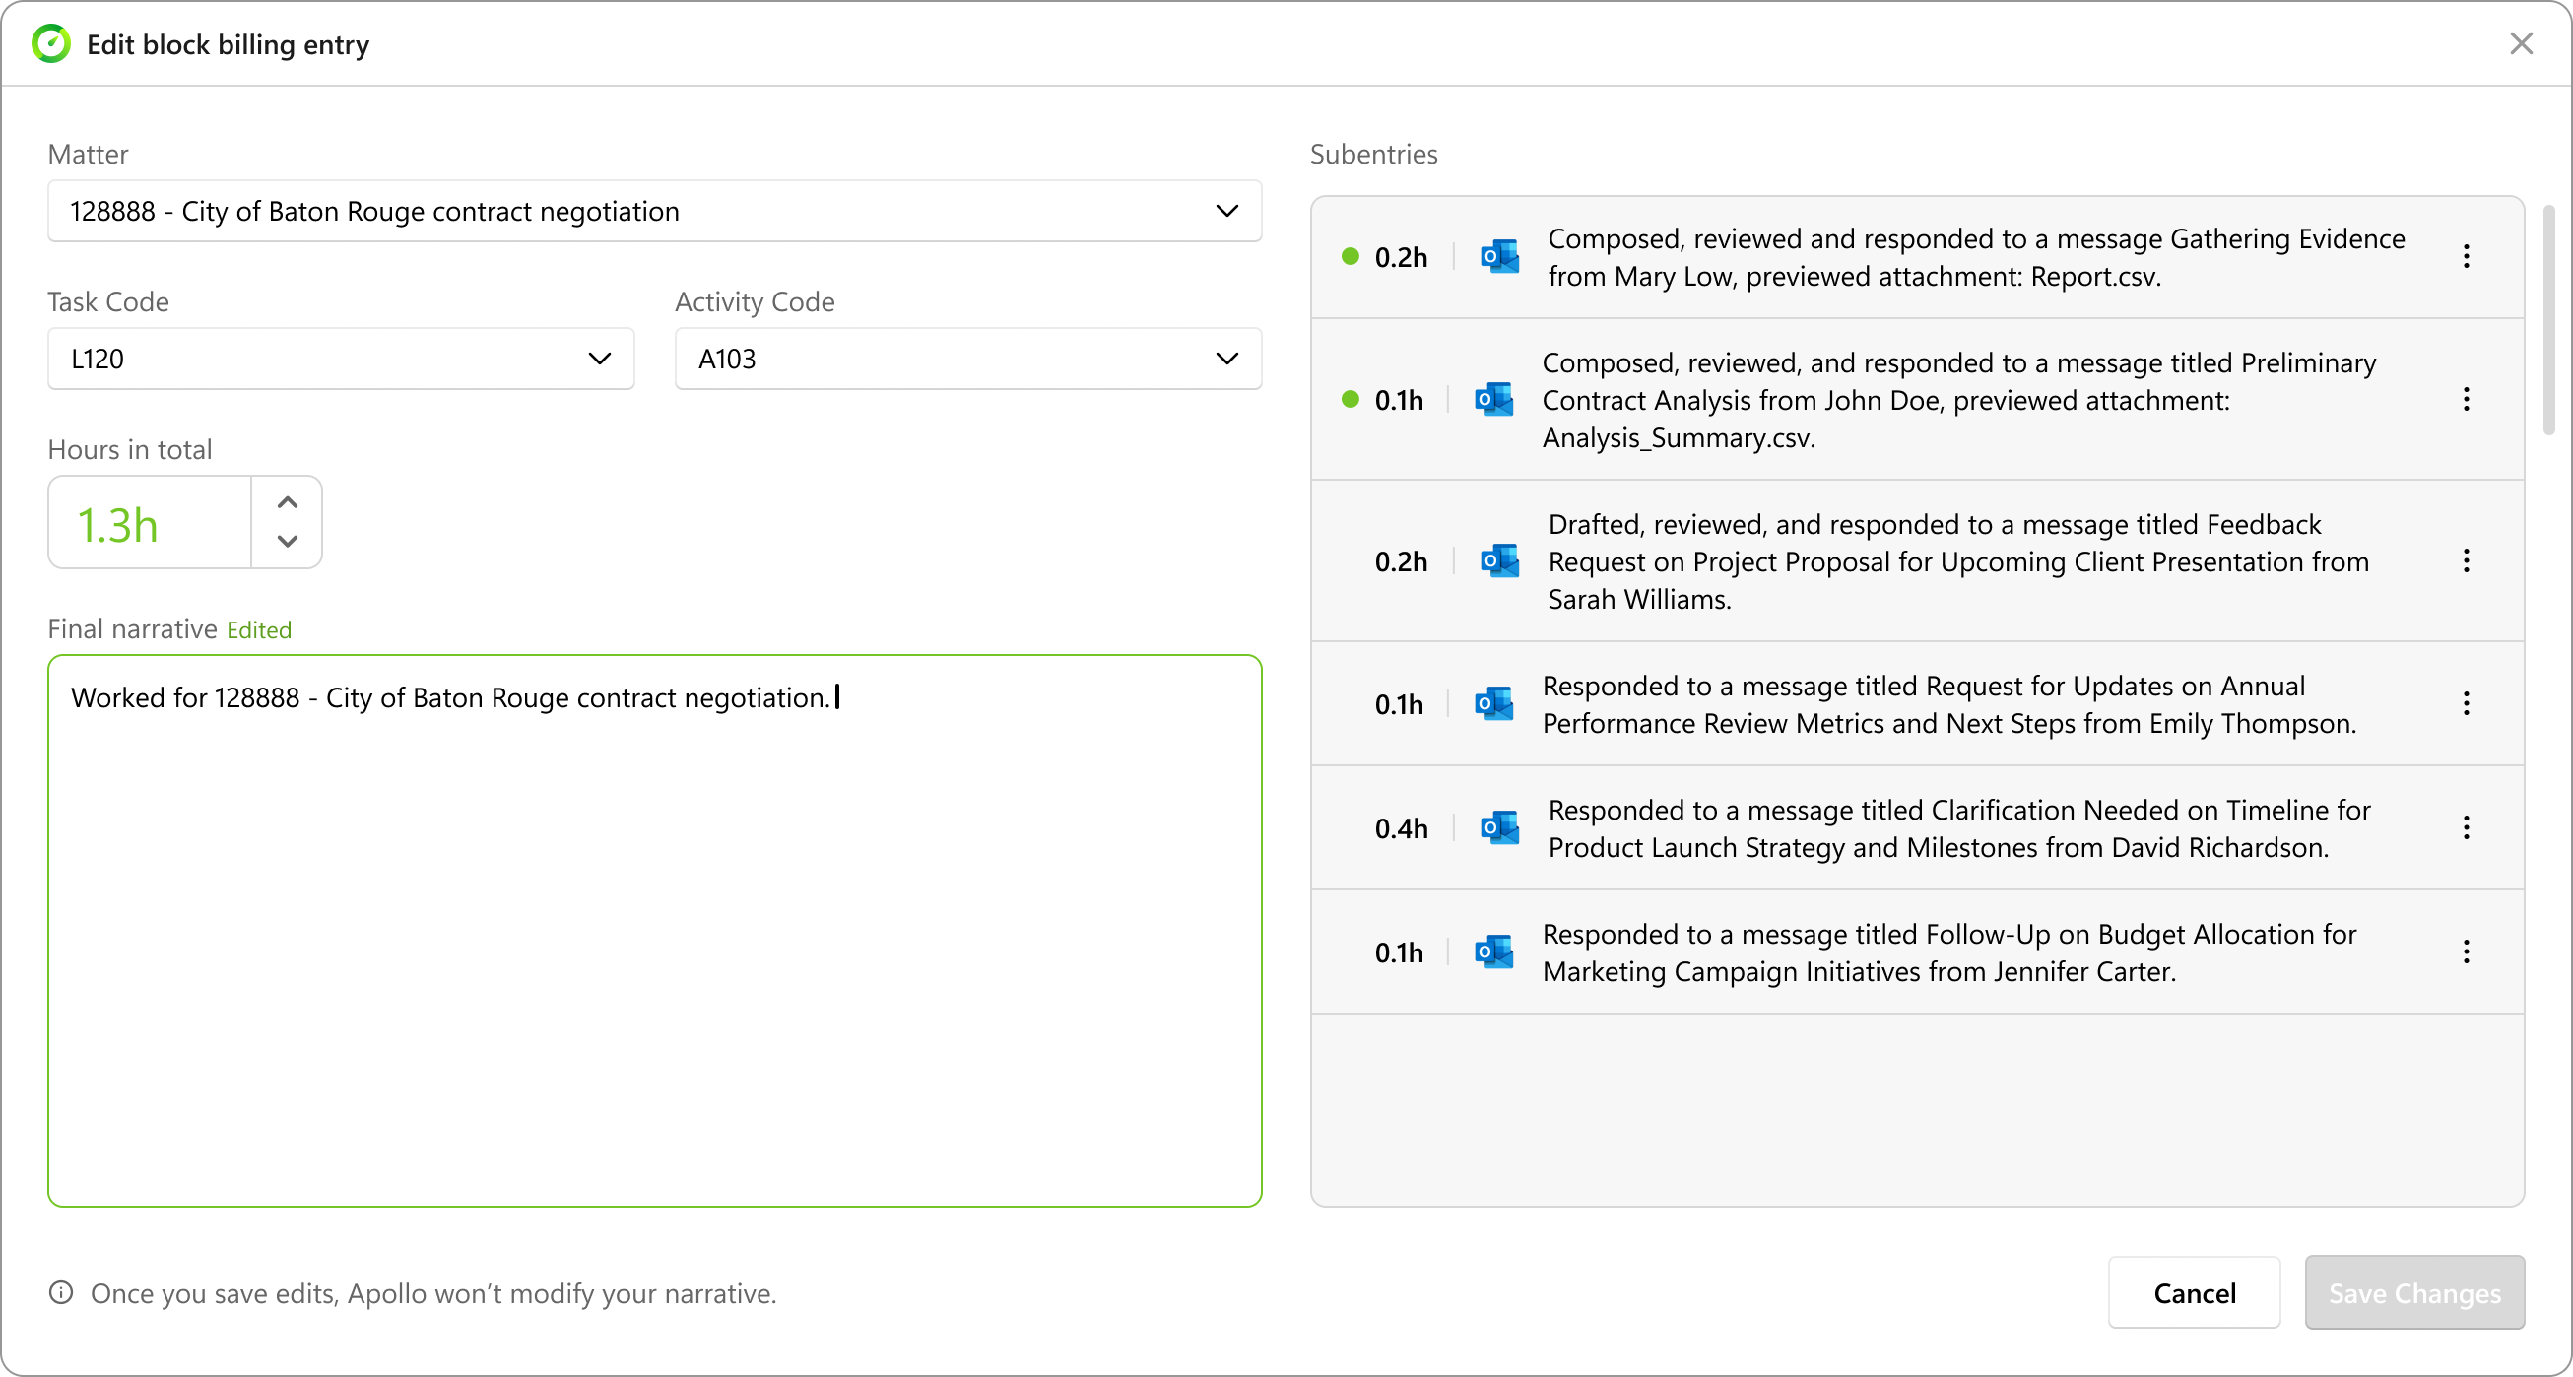The width and height of the screenshot is (2573, 1377).
Task: Click Outlook icon of David Richardson subentry
Action: [1499, 827]
